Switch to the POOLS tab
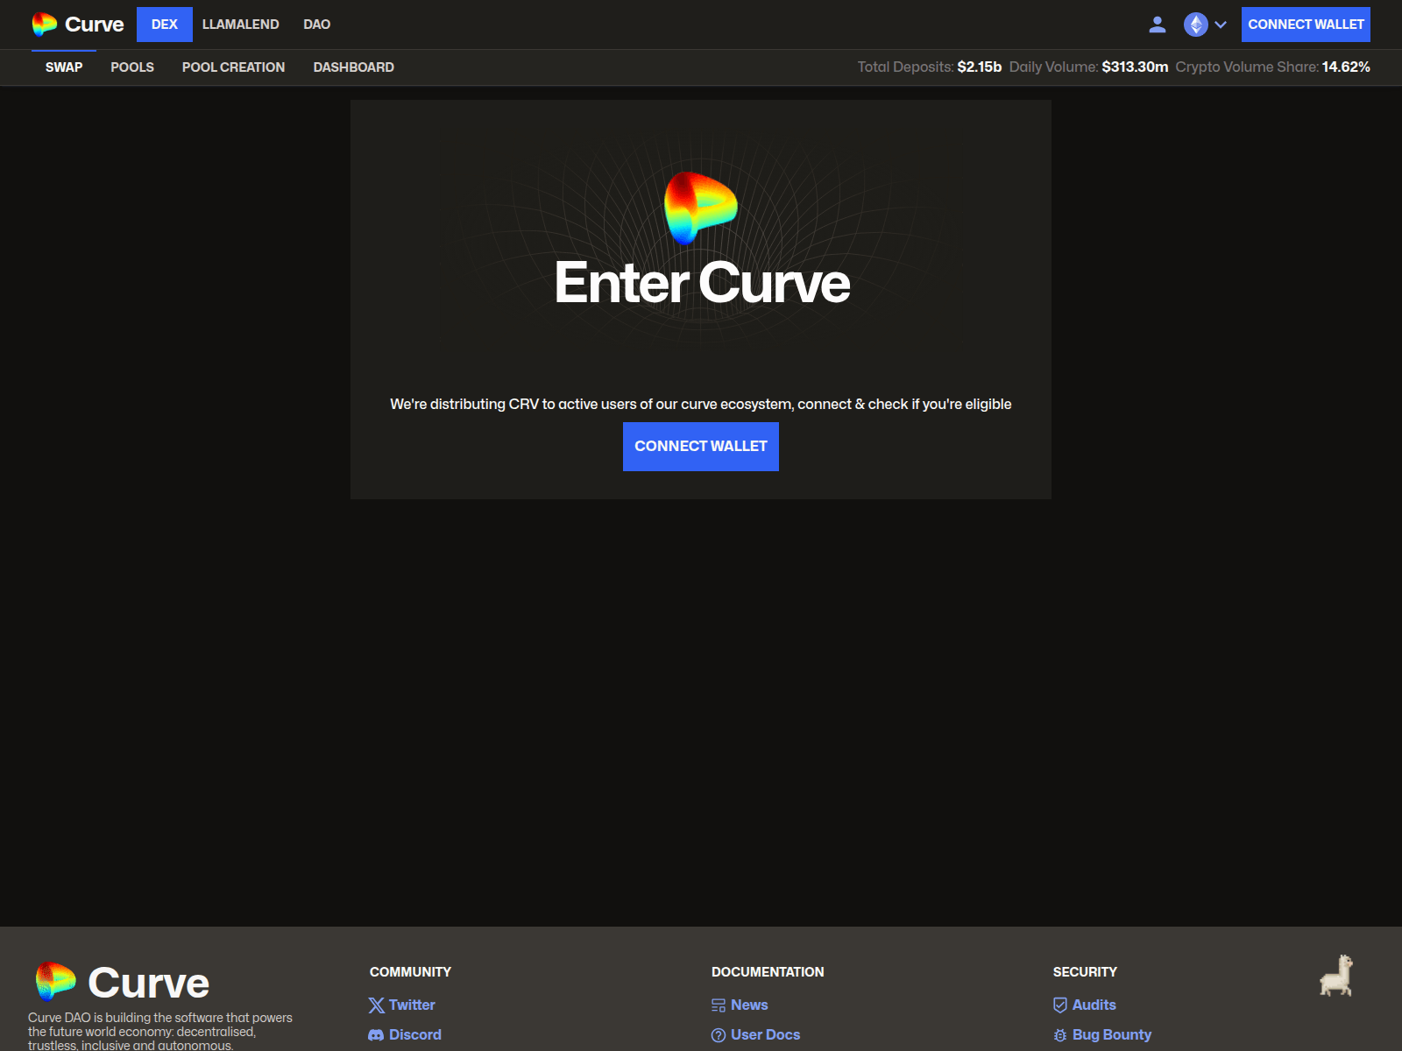The image size is (1402, 1051). (x=131, y=67)
